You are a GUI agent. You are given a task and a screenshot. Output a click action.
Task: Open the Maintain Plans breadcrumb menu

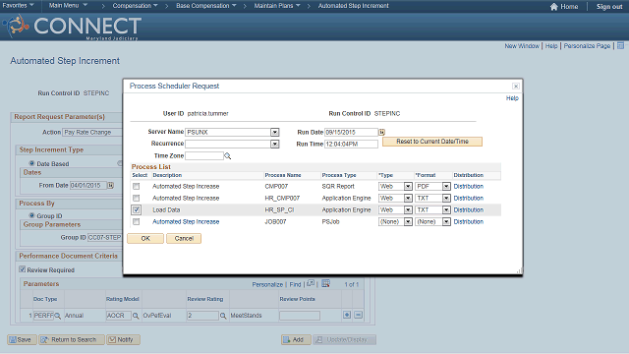(277, 6)
